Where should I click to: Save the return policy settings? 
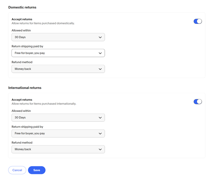pos(37,170)
